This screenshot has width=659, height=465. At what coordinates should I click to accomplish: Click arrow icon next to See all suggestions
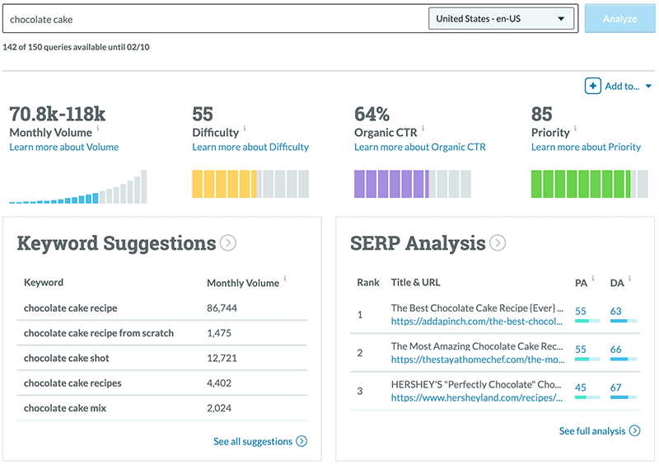tap(301, 441)
